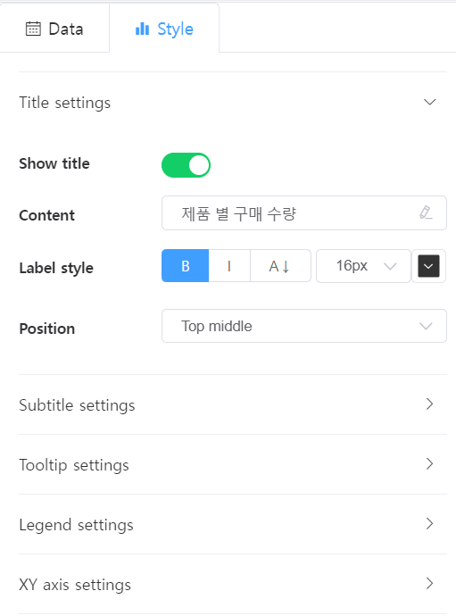Open the black label color swatch
456x616 pixels.
pyautogui.click(x=428, y=266)
